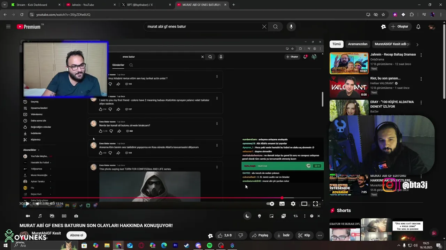Select the Aramanızdan filter chip
The width and height of the screenshot is (446, 250).
357,44
